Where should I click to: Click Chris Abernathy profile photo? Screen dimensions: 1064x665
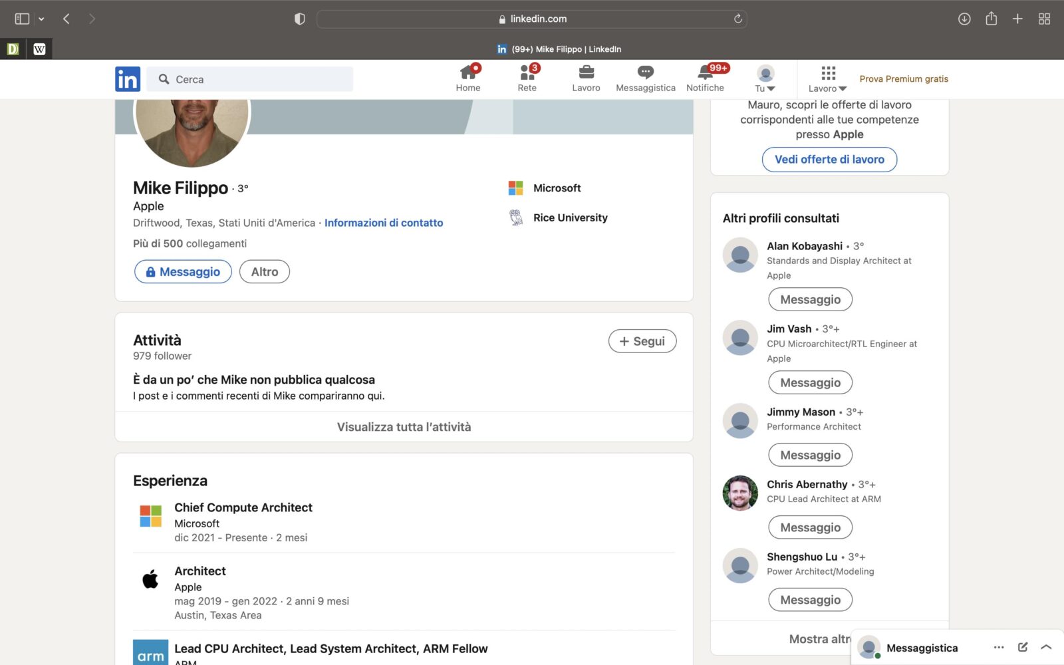click(x=740, y=493)
